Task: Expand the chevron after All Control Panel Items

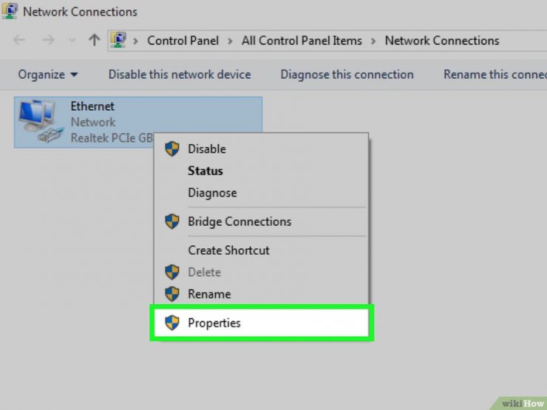Action: (373, 41)
